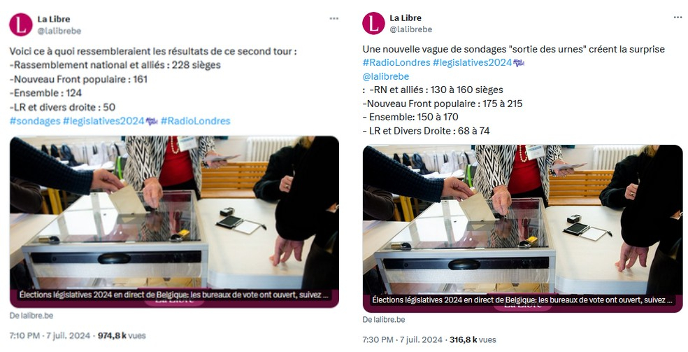Screen dimensions: 688x352
Task: Click La Libre avatar in right tweet
Action: [373, 23]
